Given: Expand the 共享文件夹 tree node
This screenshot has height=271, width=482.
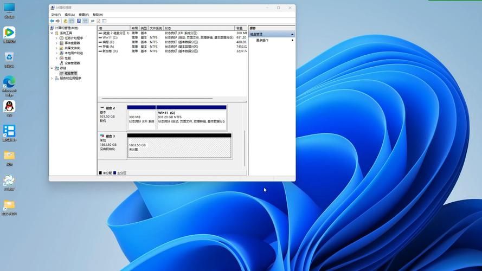Looking at the screenshot, I should pos(56,48).
